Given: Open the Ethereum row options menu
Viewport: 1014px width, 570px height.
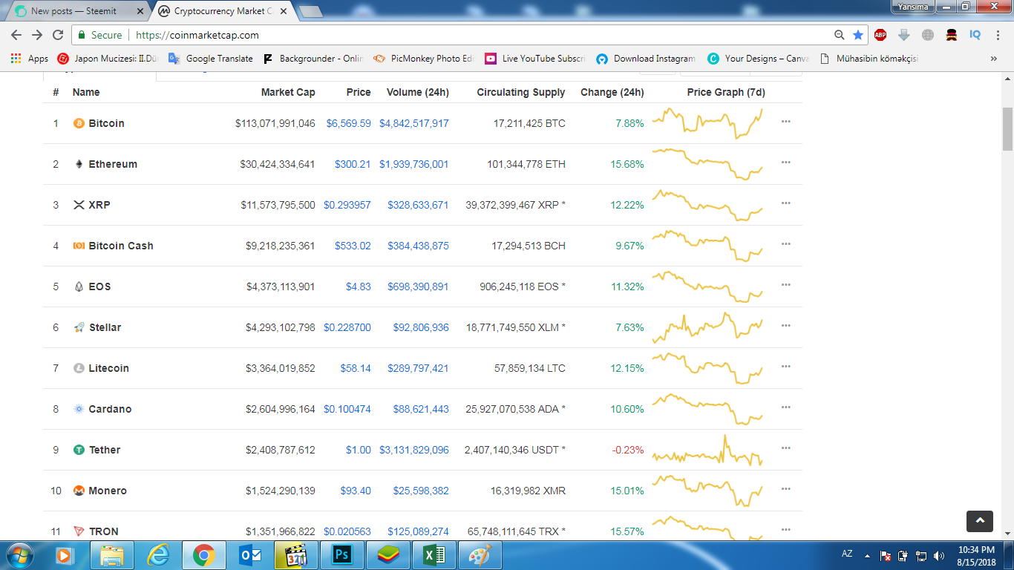Looking at the screenshot, I should point(786,163).
